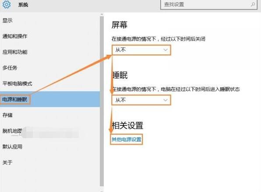Click the search magnifier icon
The image size is (261, 192).
point(253,4)
